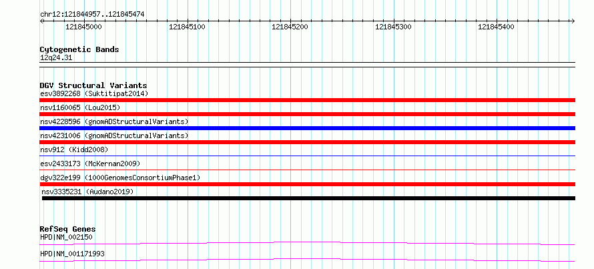This screenshot has height=269, width=594.
Task: Select the thin blue line for nsv912
Action: tap(308, 156)
